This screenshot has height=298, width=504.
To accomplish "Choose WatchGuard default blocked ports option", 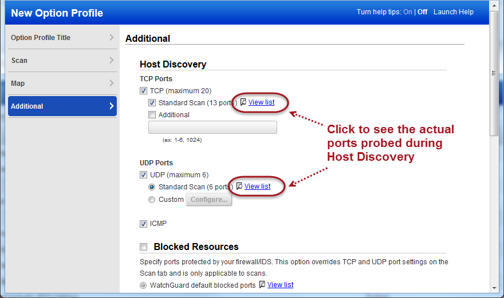I will [x=144, y=285].
